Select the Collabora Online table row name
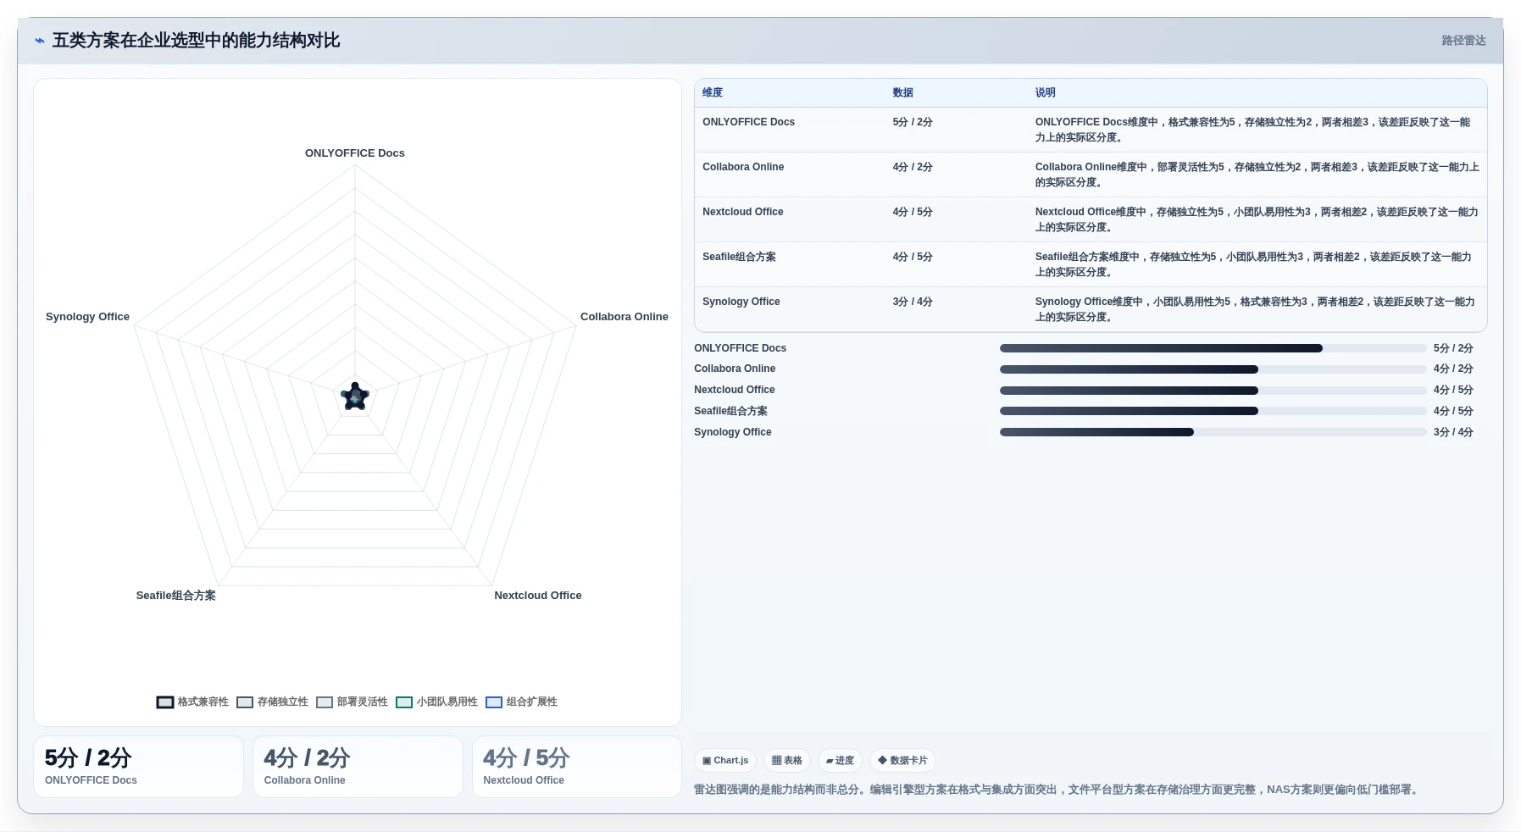The height and width of the screenshot is (832, 1521). click(743, 167)
